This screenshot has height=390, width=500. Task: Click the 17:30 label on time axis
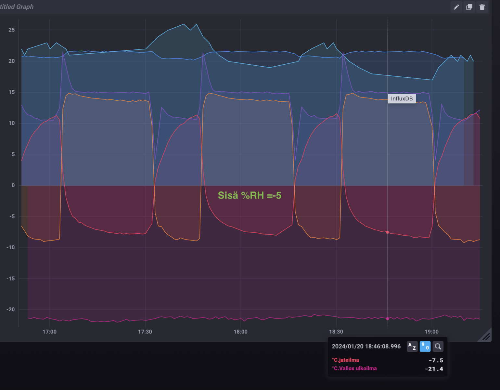145,332
